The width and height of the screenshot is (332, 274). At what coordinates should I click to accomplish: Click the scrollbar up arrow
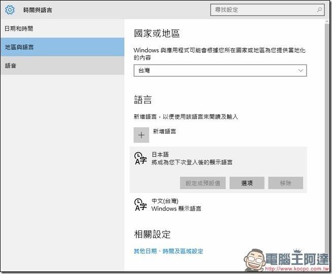coord(327,22)
